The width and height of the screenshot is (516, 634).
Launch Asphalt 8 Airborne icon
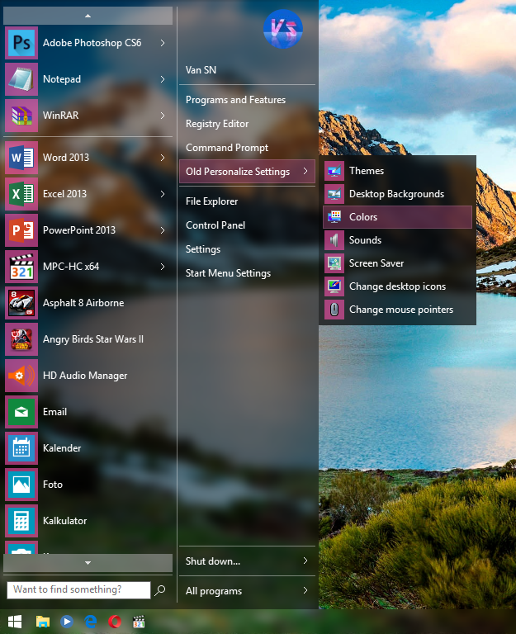point(21,303)
